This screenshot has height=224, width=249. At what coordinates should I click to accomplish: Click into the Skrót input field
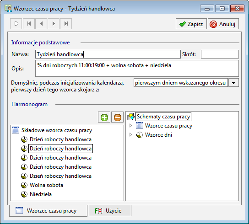click(220, 54)
